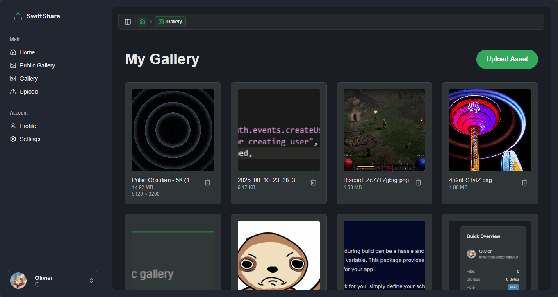558x297 pixels.
Task: Click the Home icon in sidebar
Action: 13,52
